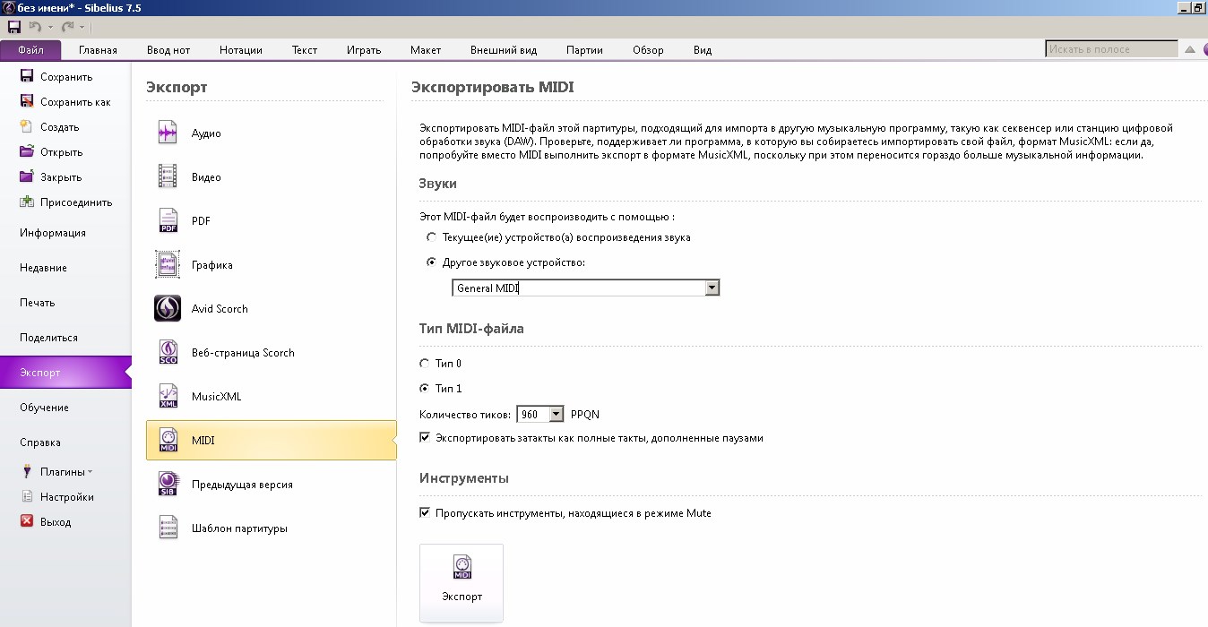Click the redo arrow in quick access bar
Image resolution: width=1208 pixels, height=627 pixels.
67,27
